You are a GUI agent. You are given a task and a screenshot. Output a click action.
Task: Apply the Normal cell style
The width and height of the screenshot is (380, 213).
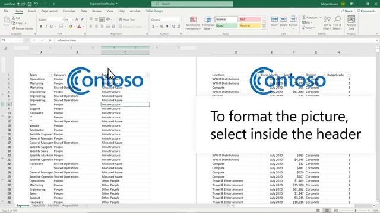226,20
